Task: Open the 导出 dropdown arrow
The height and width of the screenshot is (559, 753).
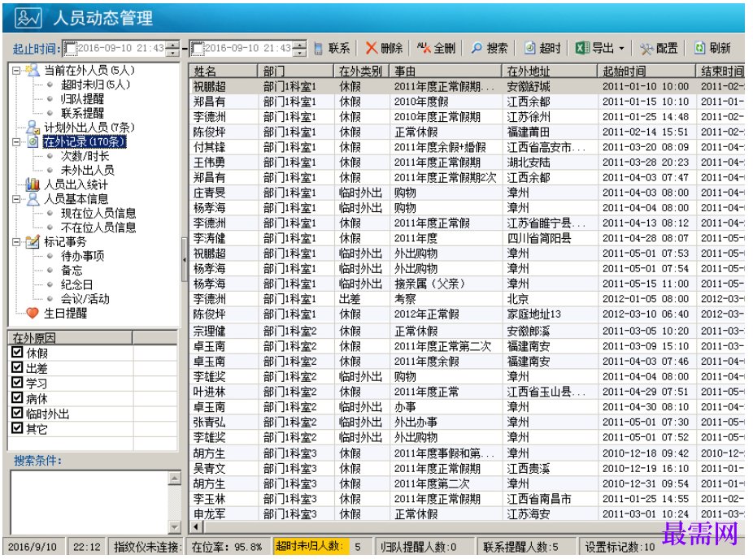Action: [x=621, y=49]
